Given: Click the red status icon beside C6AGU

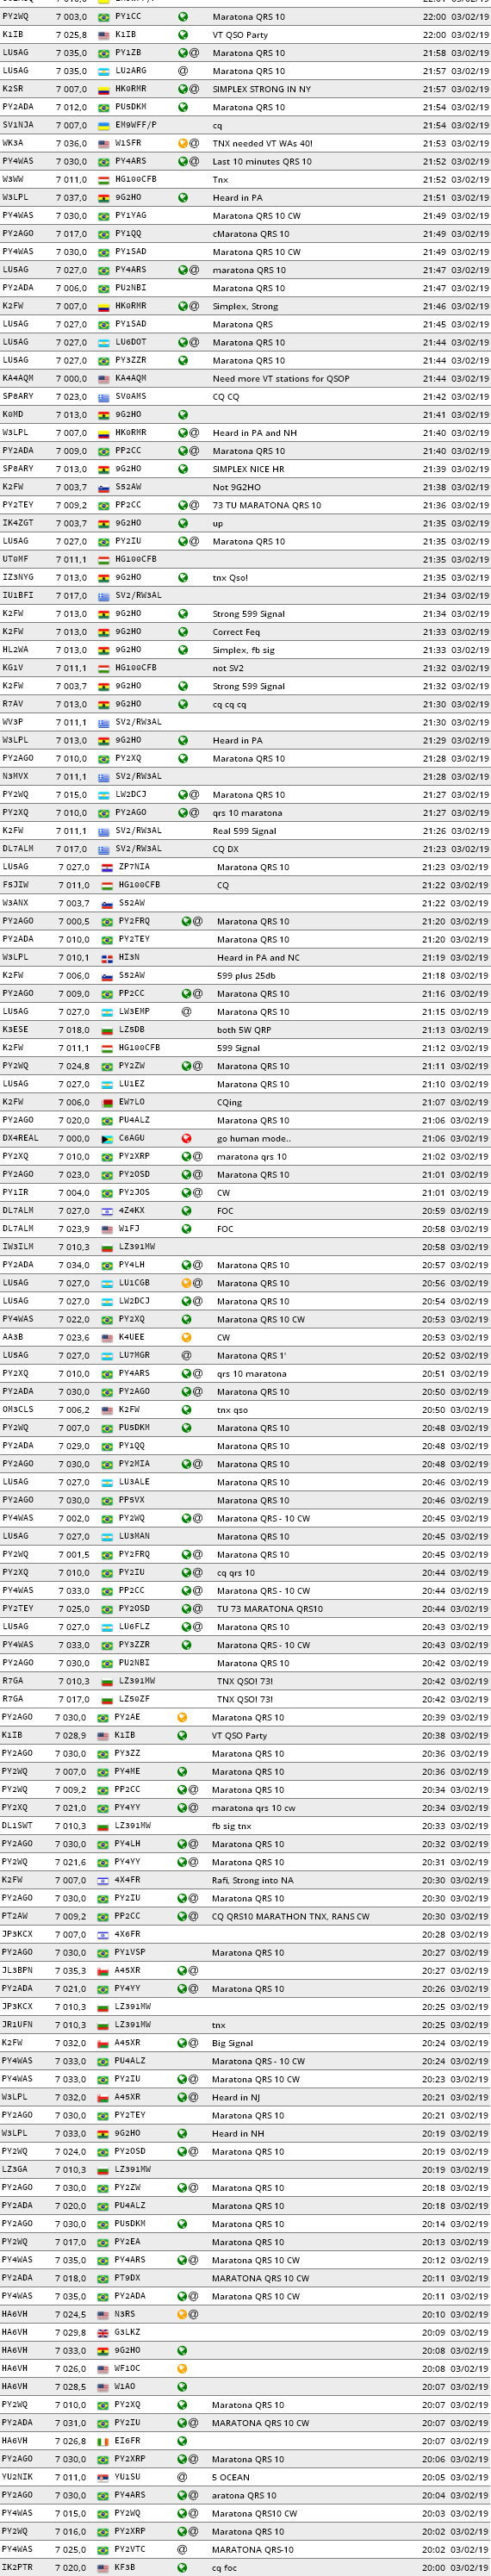Looking at the screenshot, I should coord(186,1138).
